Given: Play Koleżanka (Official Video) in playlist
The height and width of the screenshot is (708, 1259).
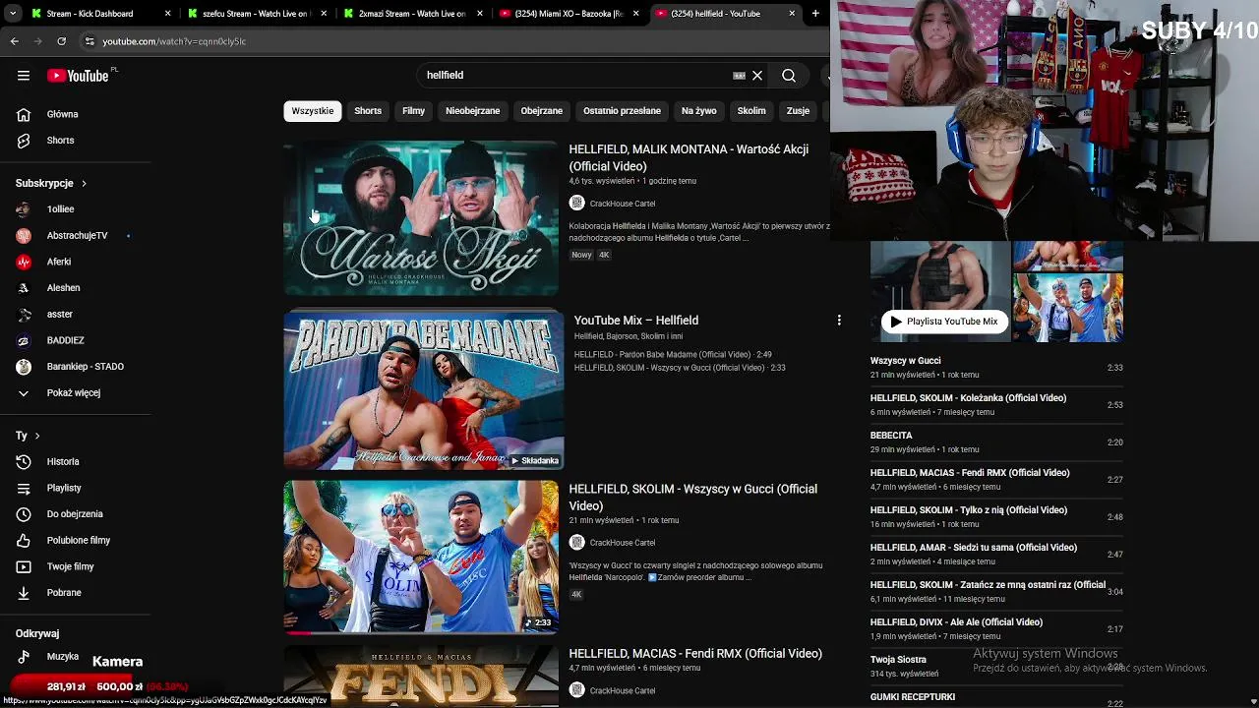Looking at the screenshot, I should tap(995, 404).
